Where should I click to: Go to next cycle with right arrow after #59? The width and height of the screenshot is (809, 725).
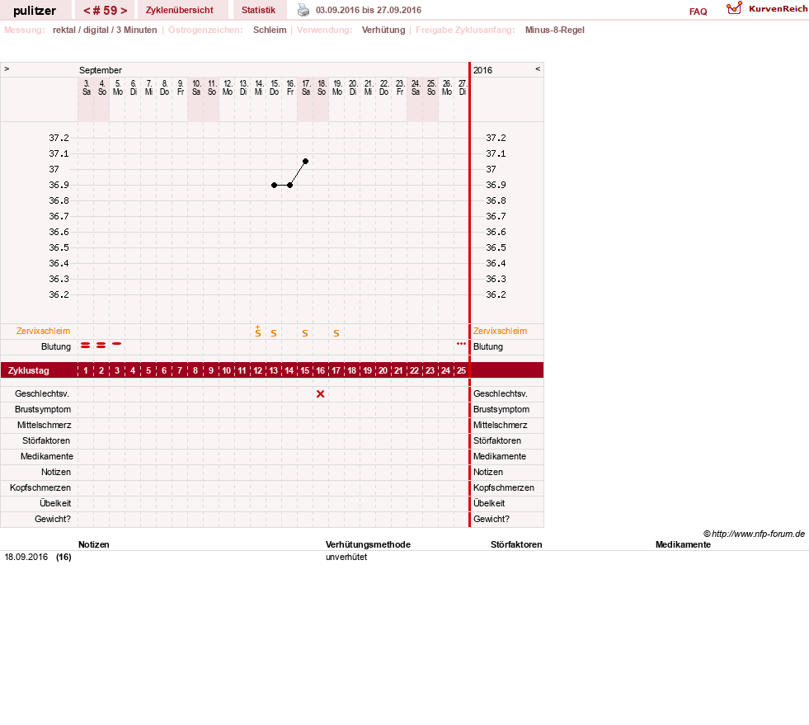click(124, 11)
